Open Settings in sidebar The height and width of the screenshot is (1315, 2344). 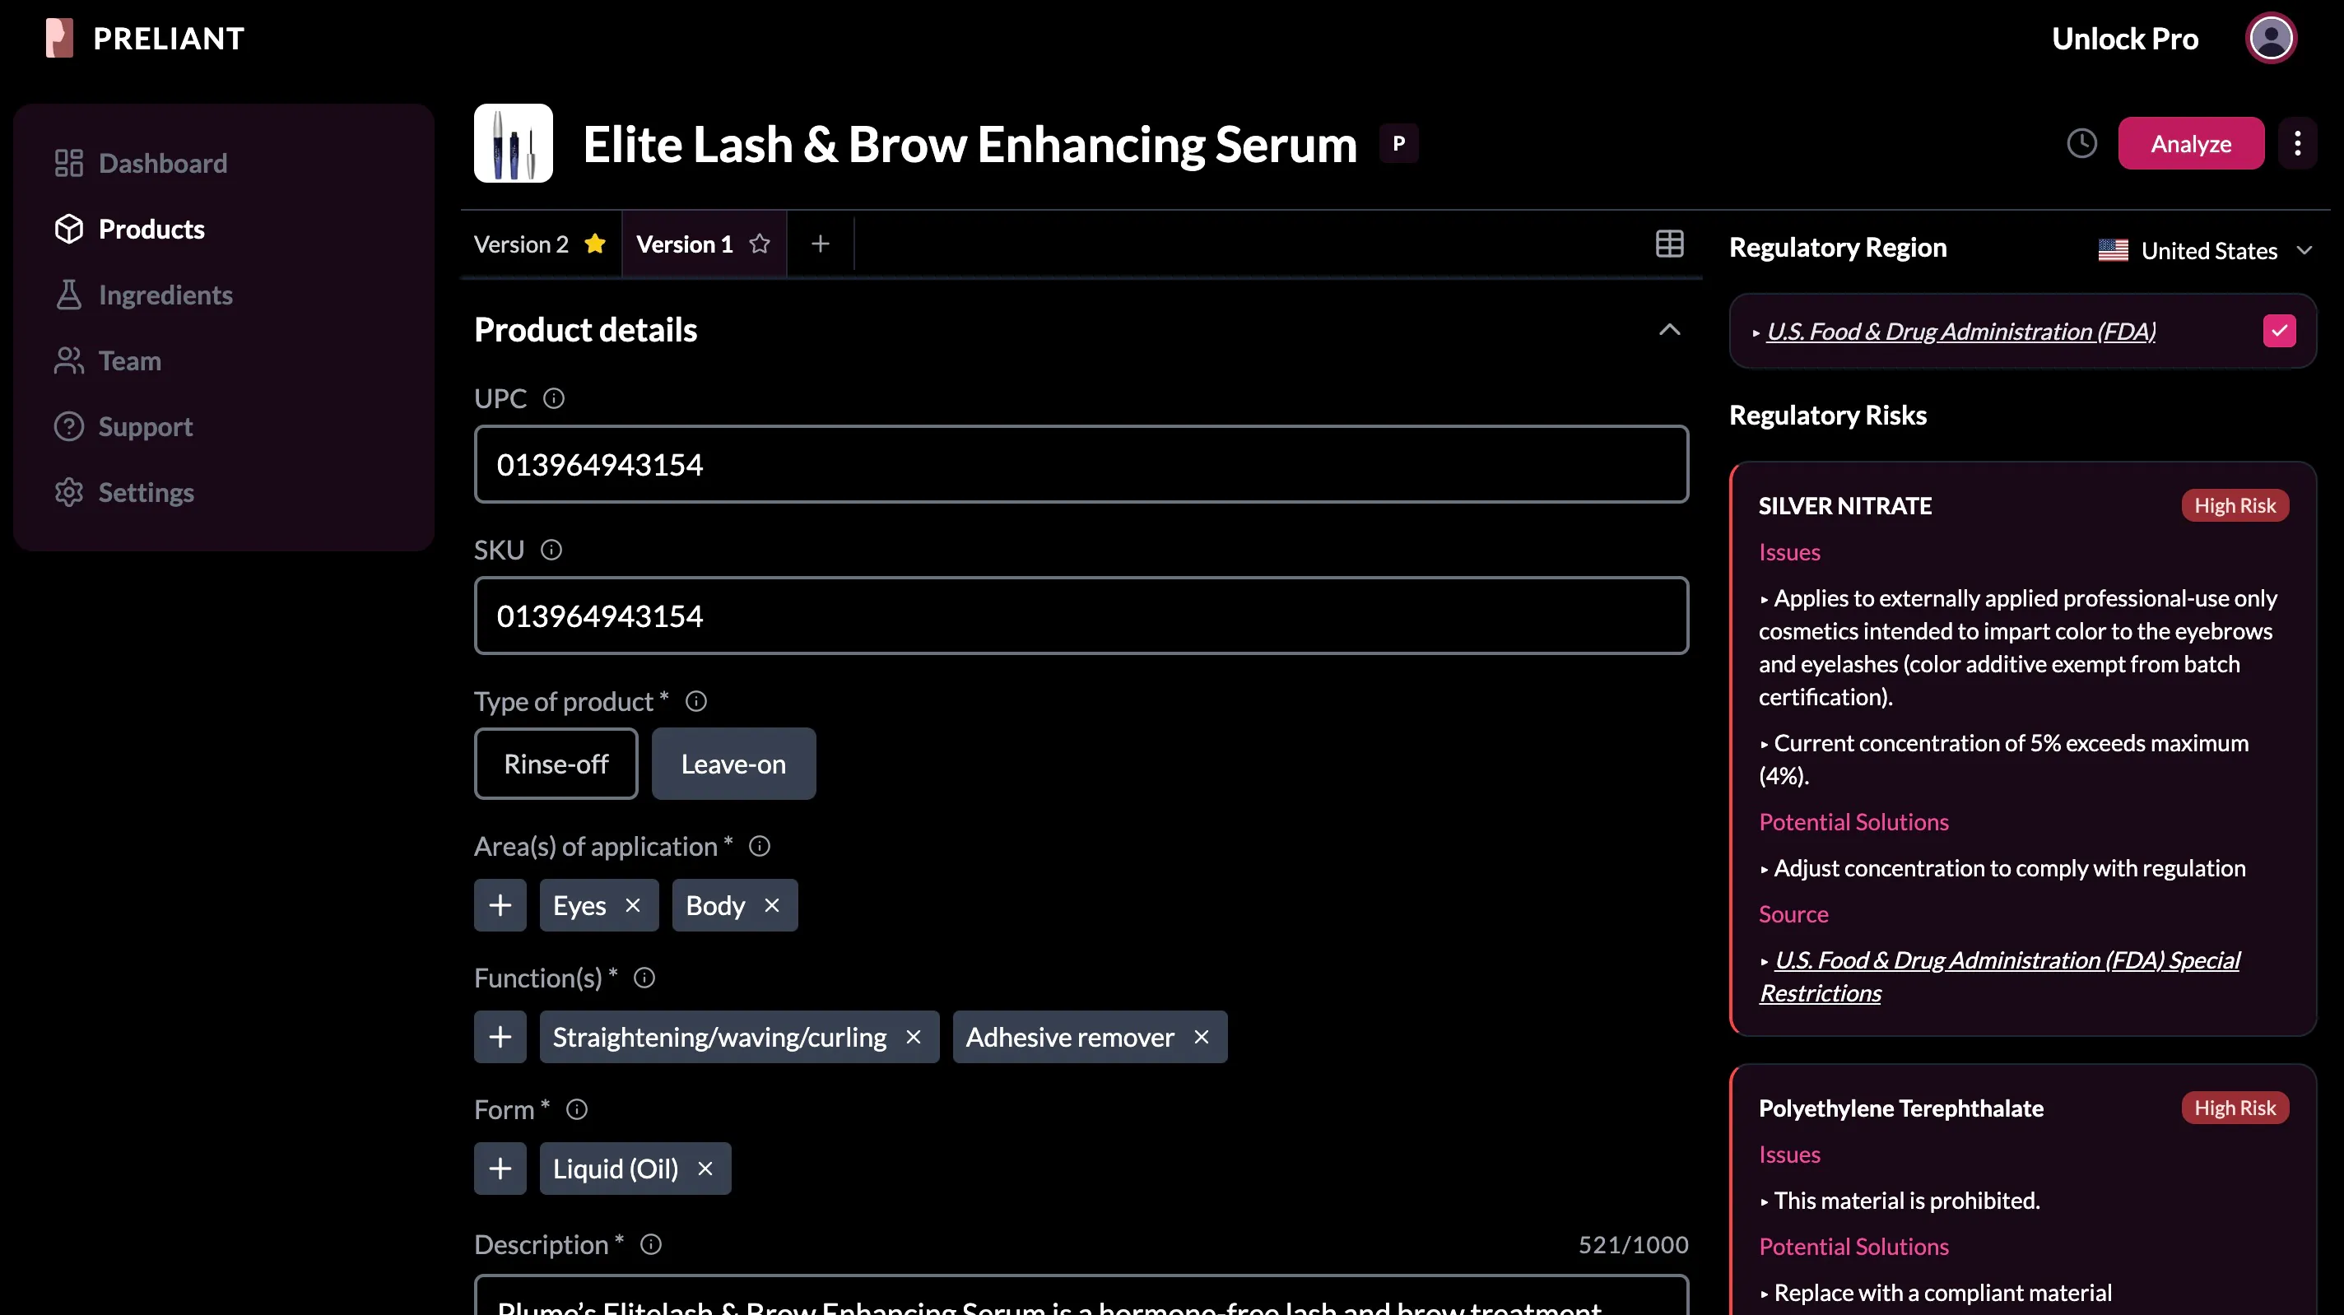tap(123, 492)
